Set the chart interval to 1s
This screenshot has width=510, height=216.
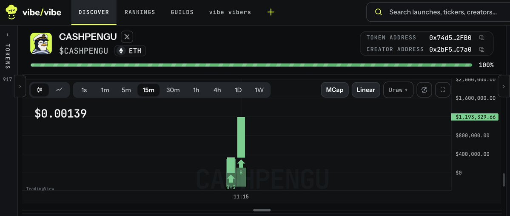click(x=84, y=90)
